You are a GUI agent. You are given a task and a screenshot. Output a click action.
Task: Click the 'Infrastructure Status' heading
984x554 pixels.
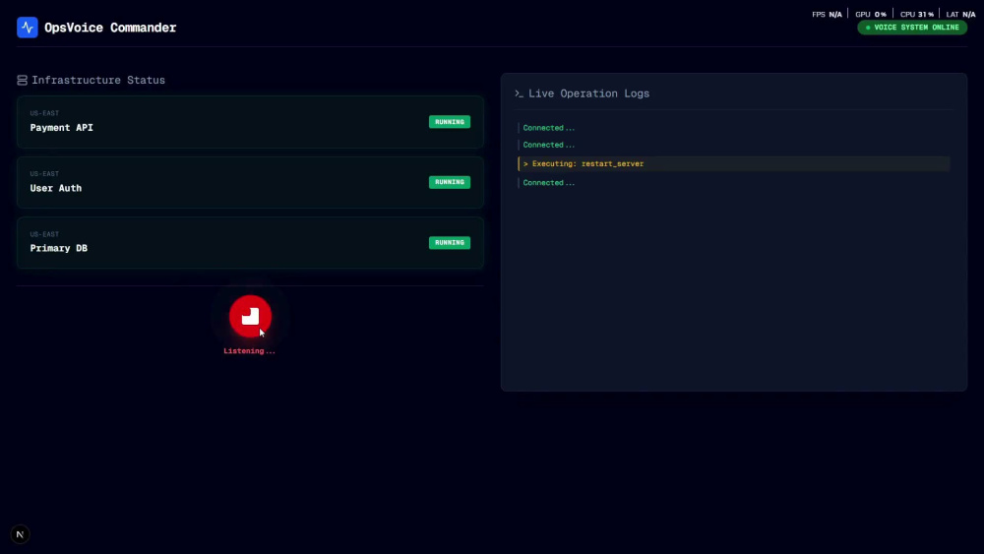98,81
